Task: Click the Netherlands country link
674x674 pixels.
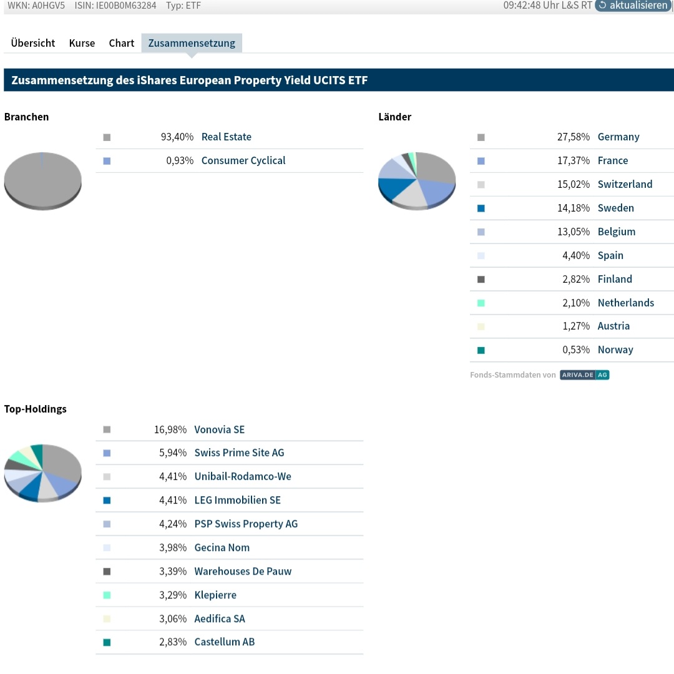Action: pyautogui.click(x=626, y=303)
